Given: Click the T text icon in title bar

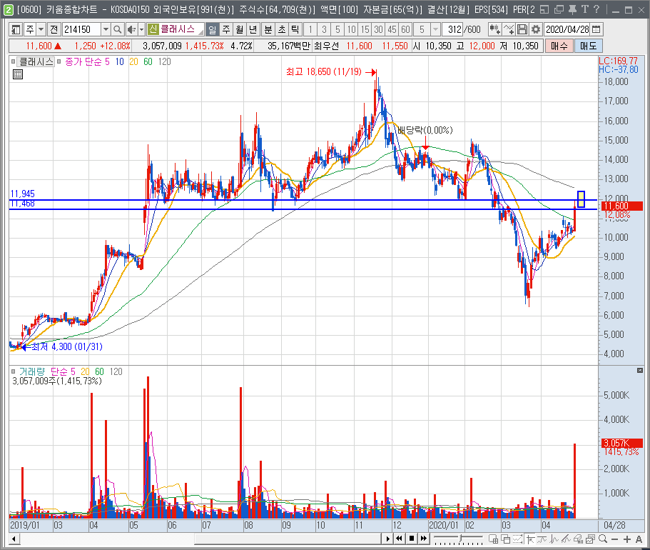Looking at the screenshot, I should click(x=584, y=9).
